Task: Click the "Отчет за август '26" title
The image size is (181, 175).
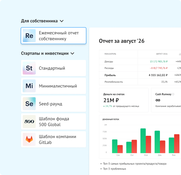Action: [x=122, y=41]
